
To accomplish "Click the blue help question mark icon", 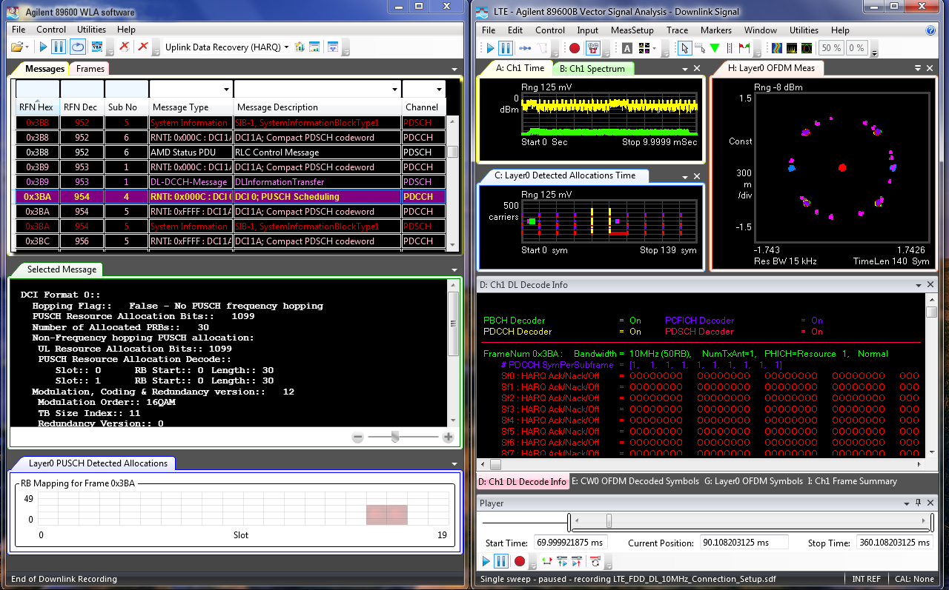I will [930, 30].
